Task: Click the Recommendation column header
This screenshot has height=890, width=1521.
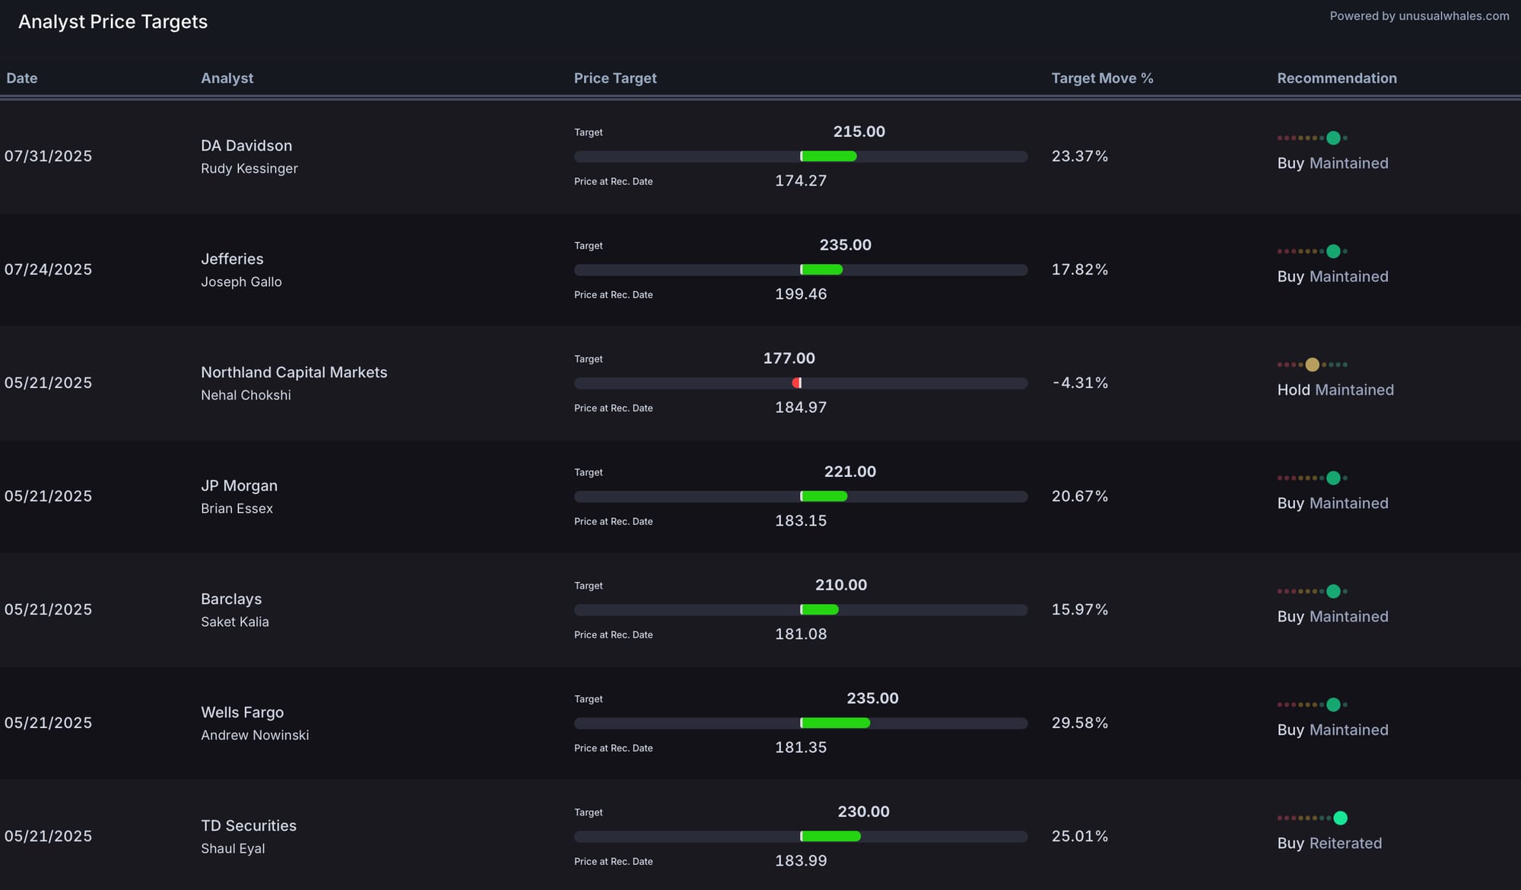Action: click(x=1337, y=78)
